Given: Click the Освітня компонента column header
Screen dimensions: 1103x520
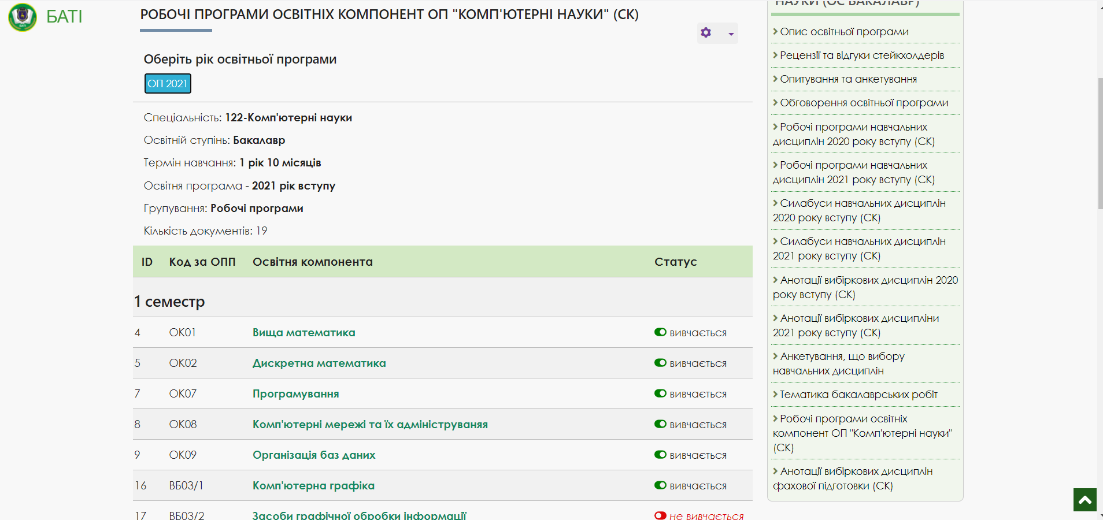Looking at the screenshot, I should [x=313, y=262].
